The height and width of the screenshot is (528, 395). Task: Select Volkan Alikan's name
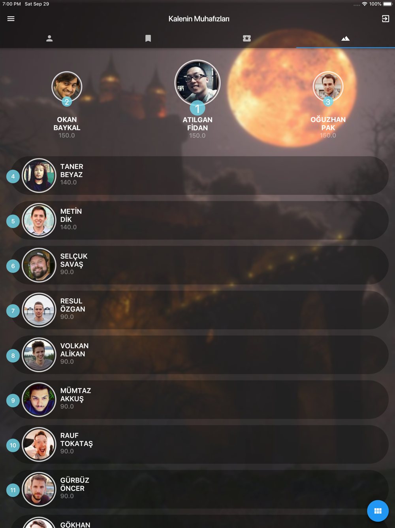(74, 350)
